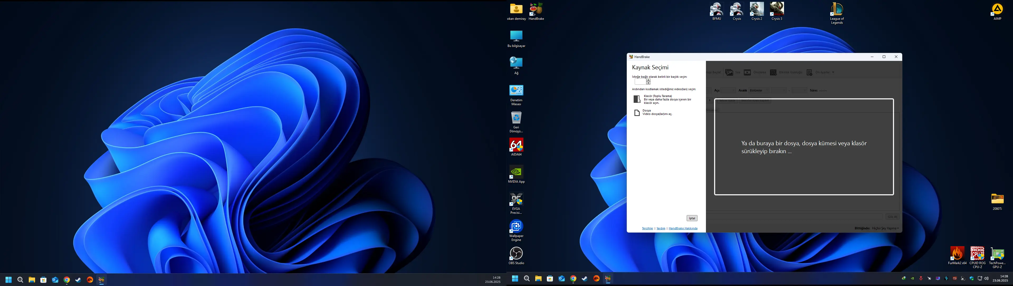This screenshot has height=286, width=1013.
Task: Select the Ağ network desktop icon
Action: 516,66
